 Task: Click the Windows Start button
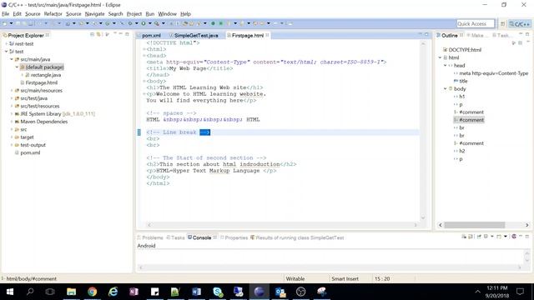click(10, 292)
